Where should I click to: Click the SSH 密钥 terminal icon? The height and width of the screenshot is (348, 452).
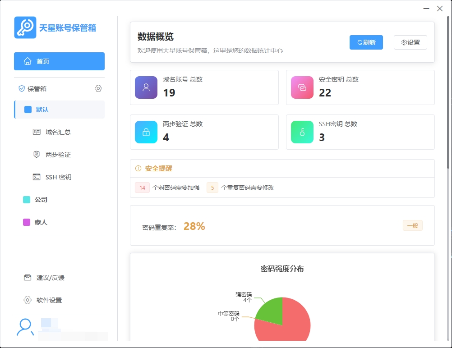pos(38,177)
